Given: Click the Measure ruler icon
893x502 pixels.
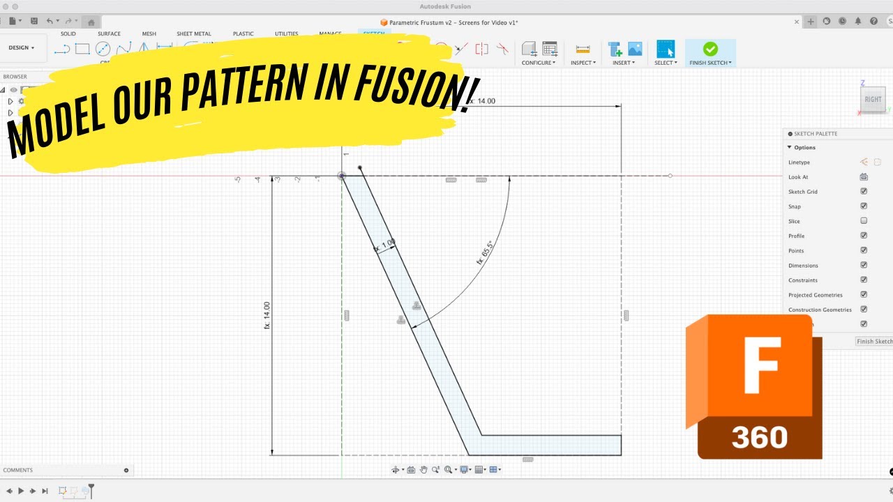Looking at the screenshot, I should 583,49.
